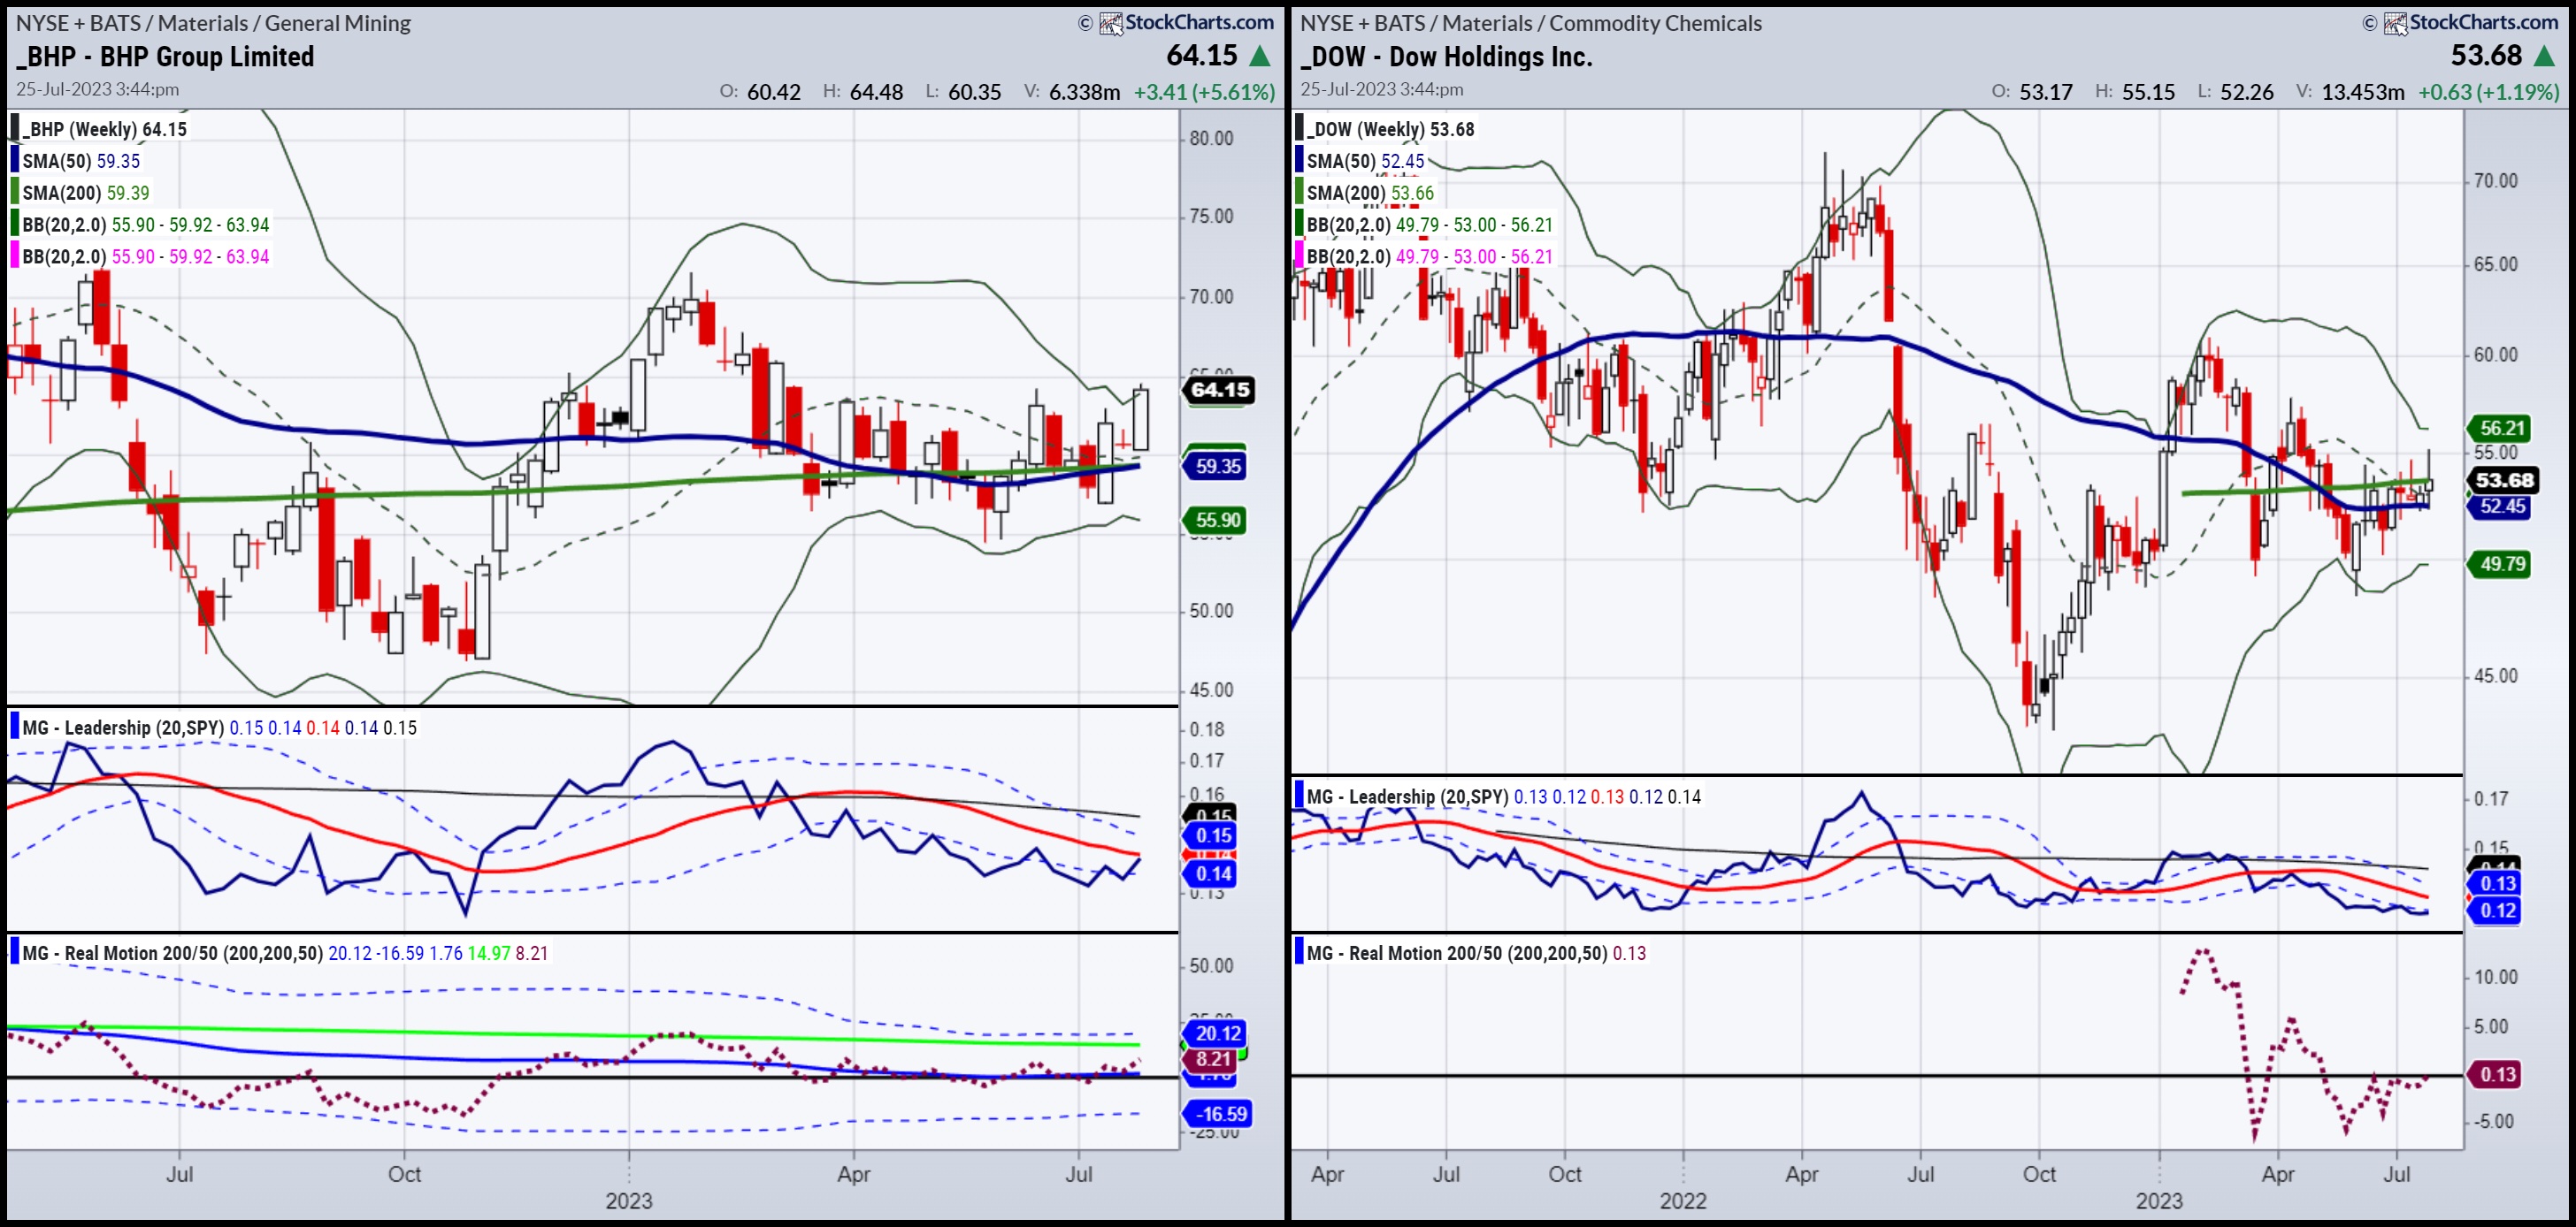The height and width of the screenshot is (1227, 2576).
Task: Click the 20.12 Real Motion value tag on BHP chart
Action: coord(1217,1033)
